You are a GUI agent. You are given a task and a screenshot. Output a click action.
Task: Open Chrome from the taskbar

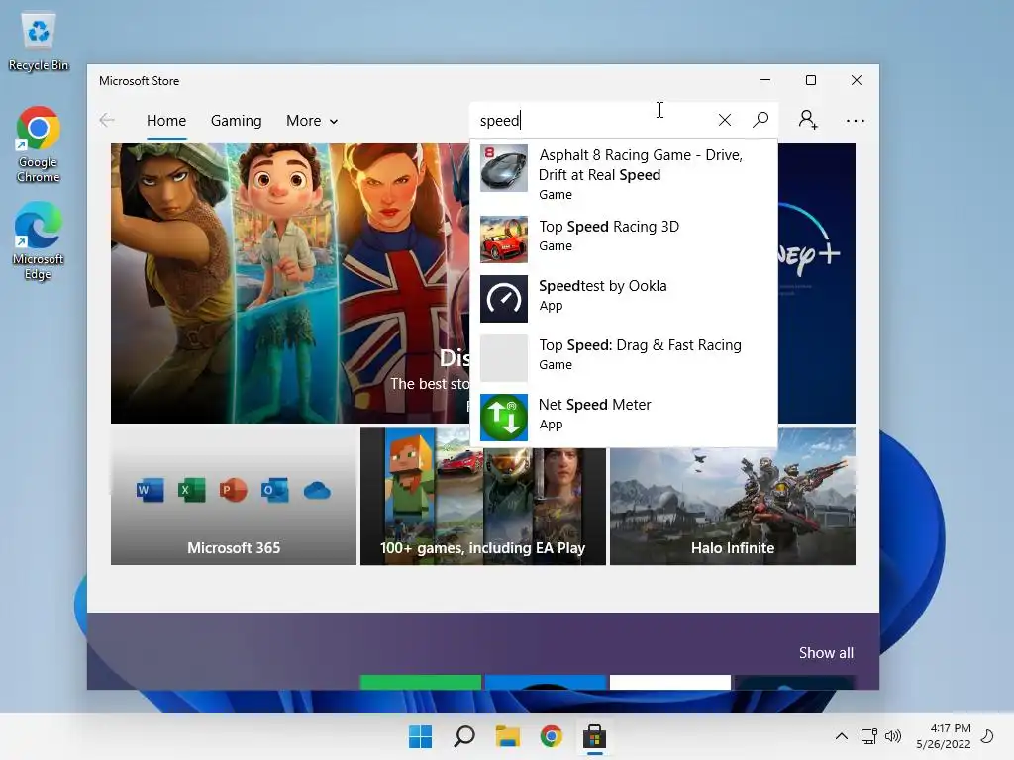coord(551,736)
